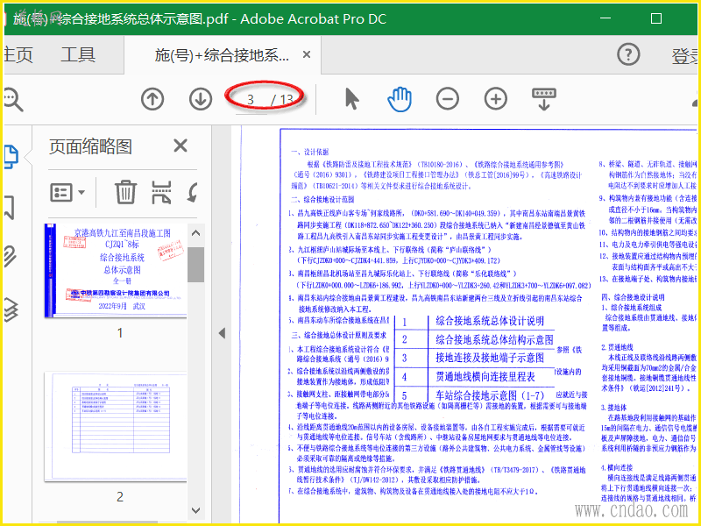Close the 施(号)+综合接地系 document tab

tap(307, 54)
